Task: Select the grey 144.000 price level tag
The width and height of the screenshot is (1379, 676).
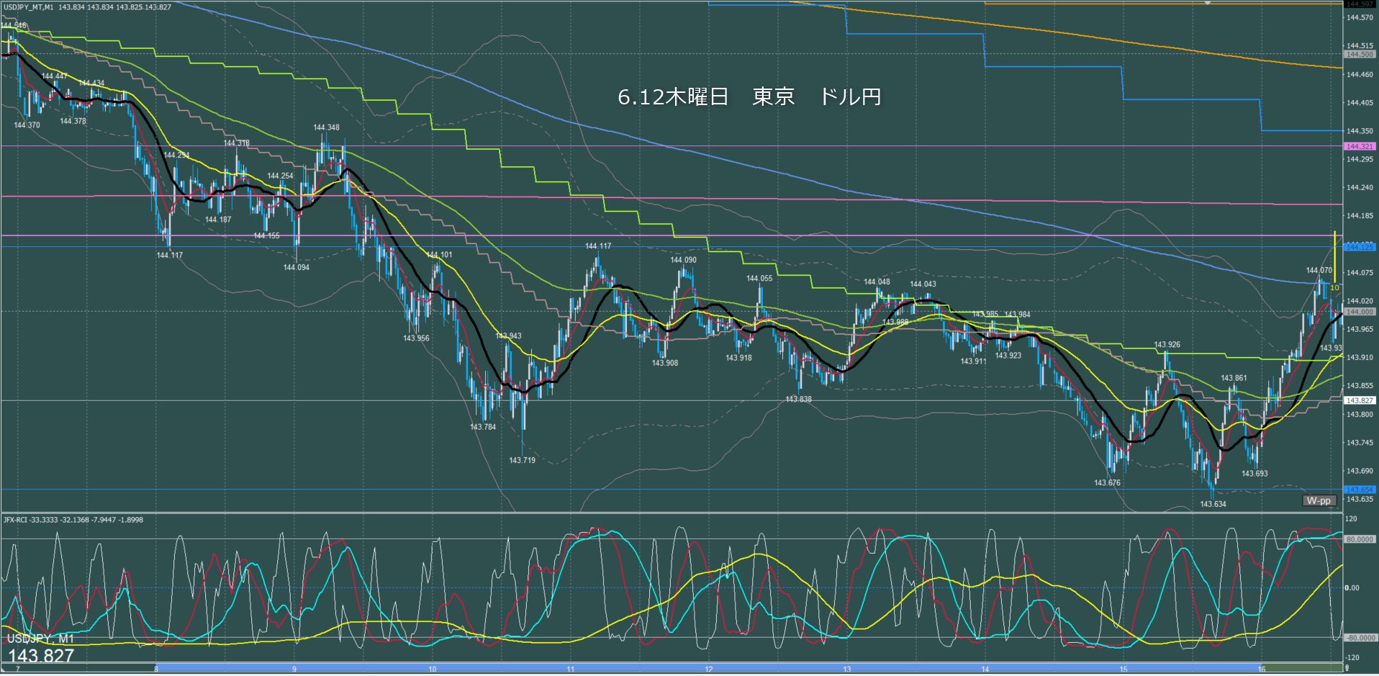Action: (1359, 312)
